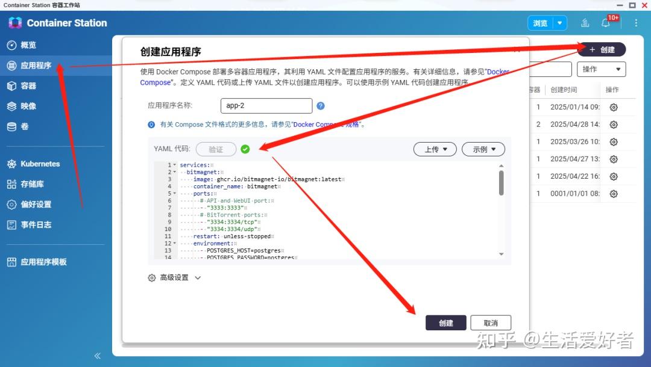The height and width of the screenshot is (367, 651).
Task: Open 偏好设置 preferences
Action: (x=29, y=204)
